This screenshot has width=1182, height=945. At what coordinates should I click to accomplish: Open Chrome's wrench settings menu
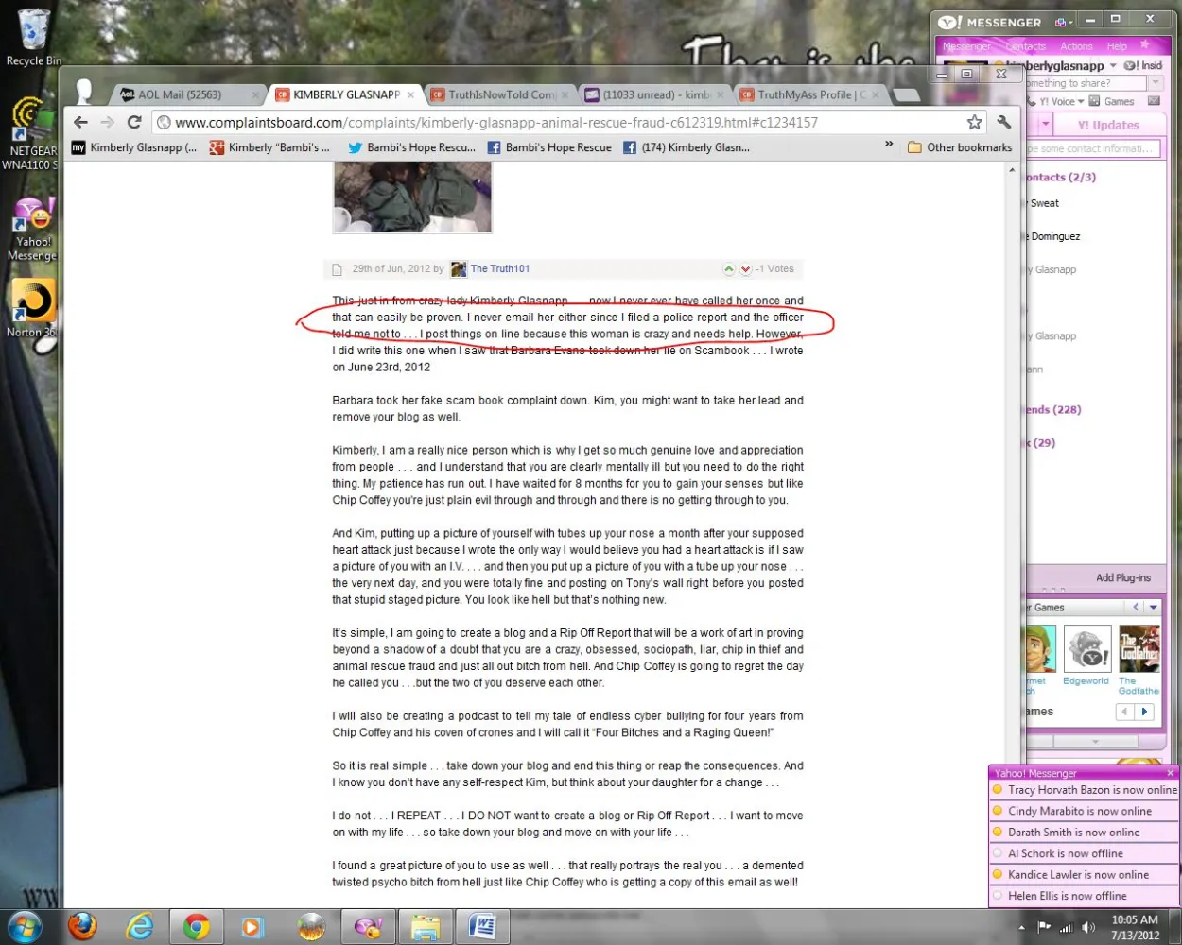click(x=1004, y=122)
